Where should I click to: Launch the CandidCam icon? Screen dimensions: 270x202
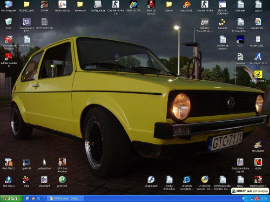click(x=258, y=22)
